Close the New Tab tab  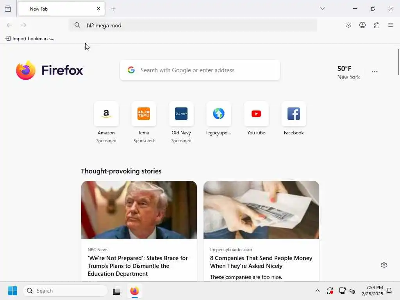click(98, 9)
